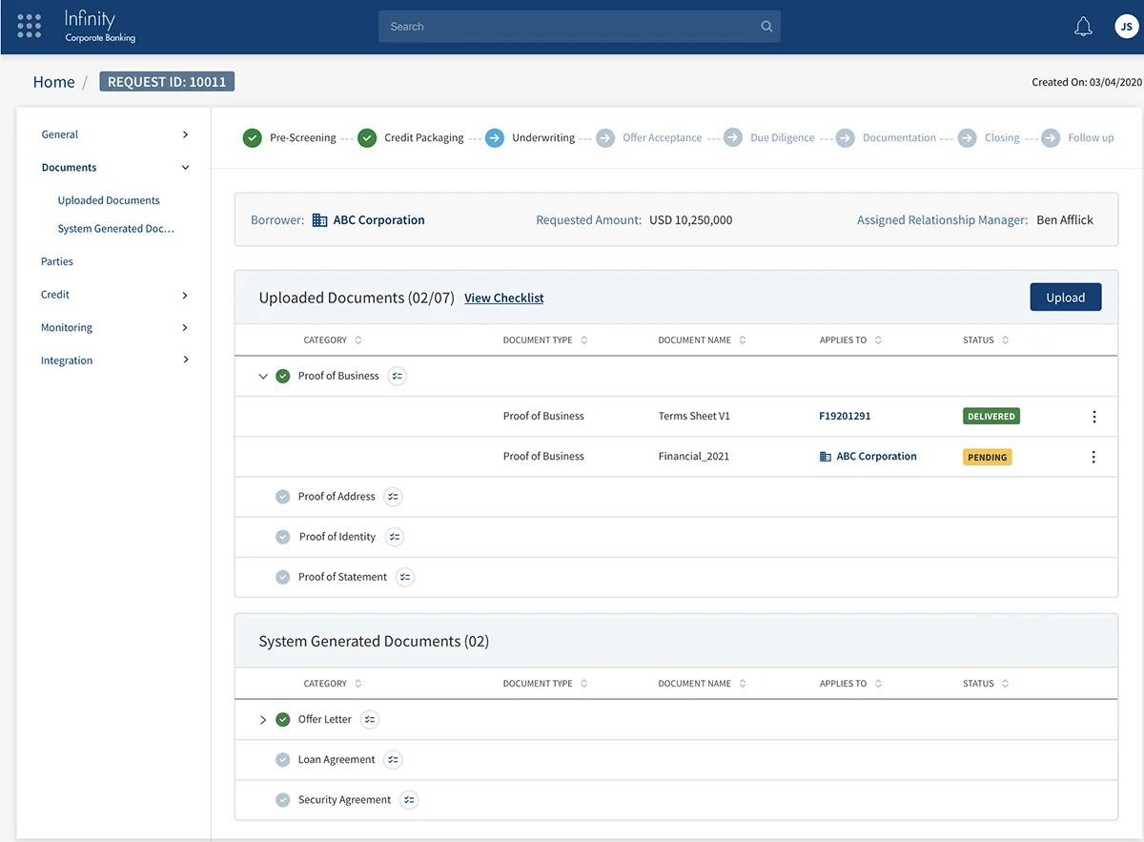Click the Documentation arrow step icon
This screenshot has height=842, width=1144.
point(845,138)
